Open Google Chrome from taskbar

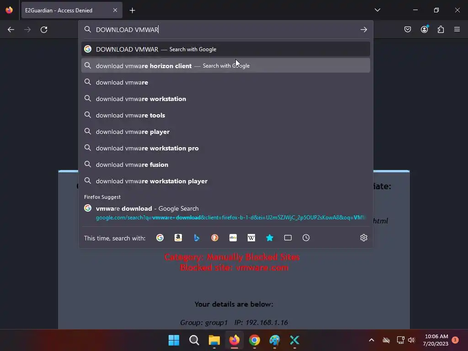tap(255, 340)
